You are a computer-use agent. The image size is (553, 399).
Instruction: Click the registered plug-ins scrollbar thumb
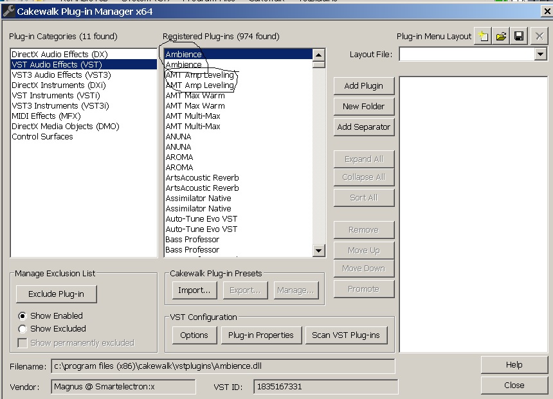click(x=318, y=64)
